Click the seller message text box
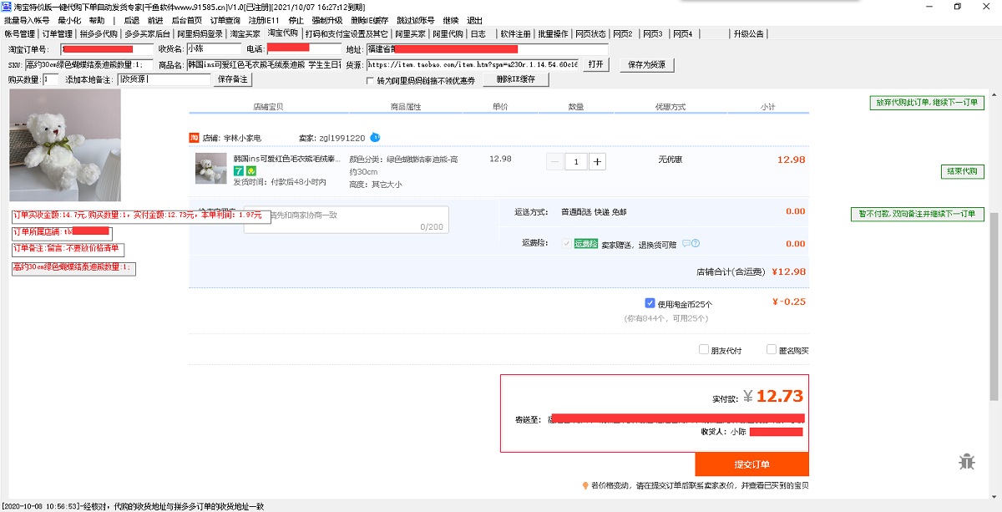Screen dimensions: 1002x512 coord(346,220)
